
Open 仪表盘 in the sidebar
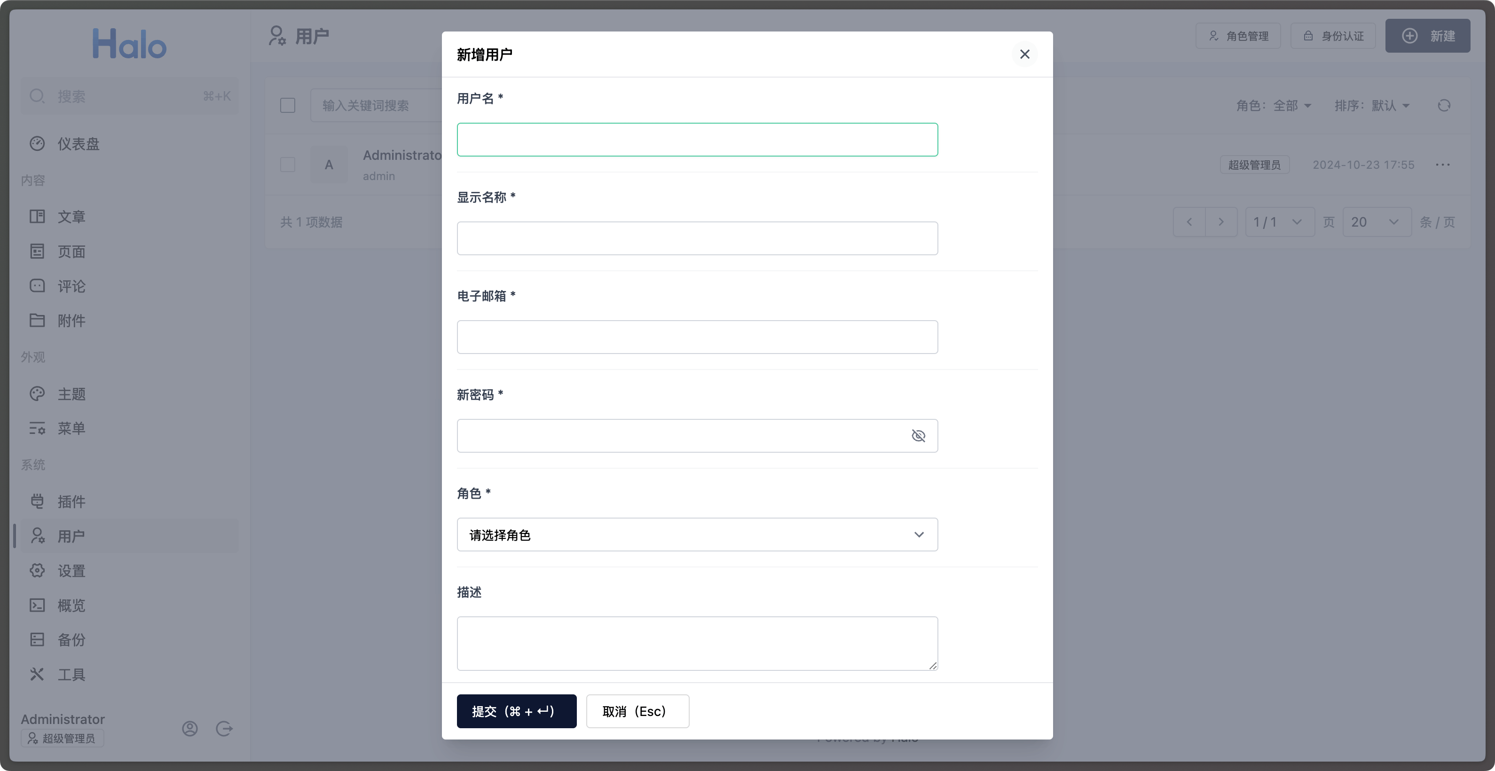pyautogui.click(x=79, y=144)
